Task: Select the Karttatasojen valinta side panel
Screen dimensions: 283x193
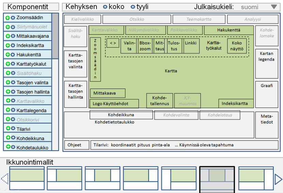Action: [x=75, y=64]
